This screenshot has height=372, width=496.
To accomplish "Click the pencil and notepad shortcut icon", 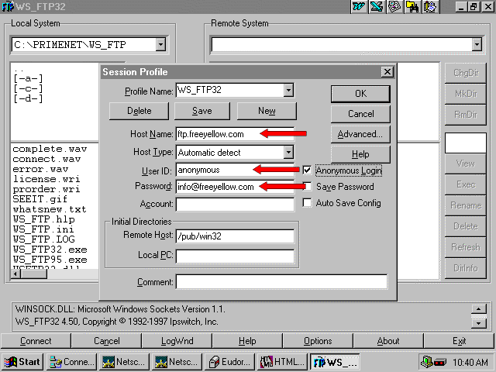I will (x=430, y=7).
